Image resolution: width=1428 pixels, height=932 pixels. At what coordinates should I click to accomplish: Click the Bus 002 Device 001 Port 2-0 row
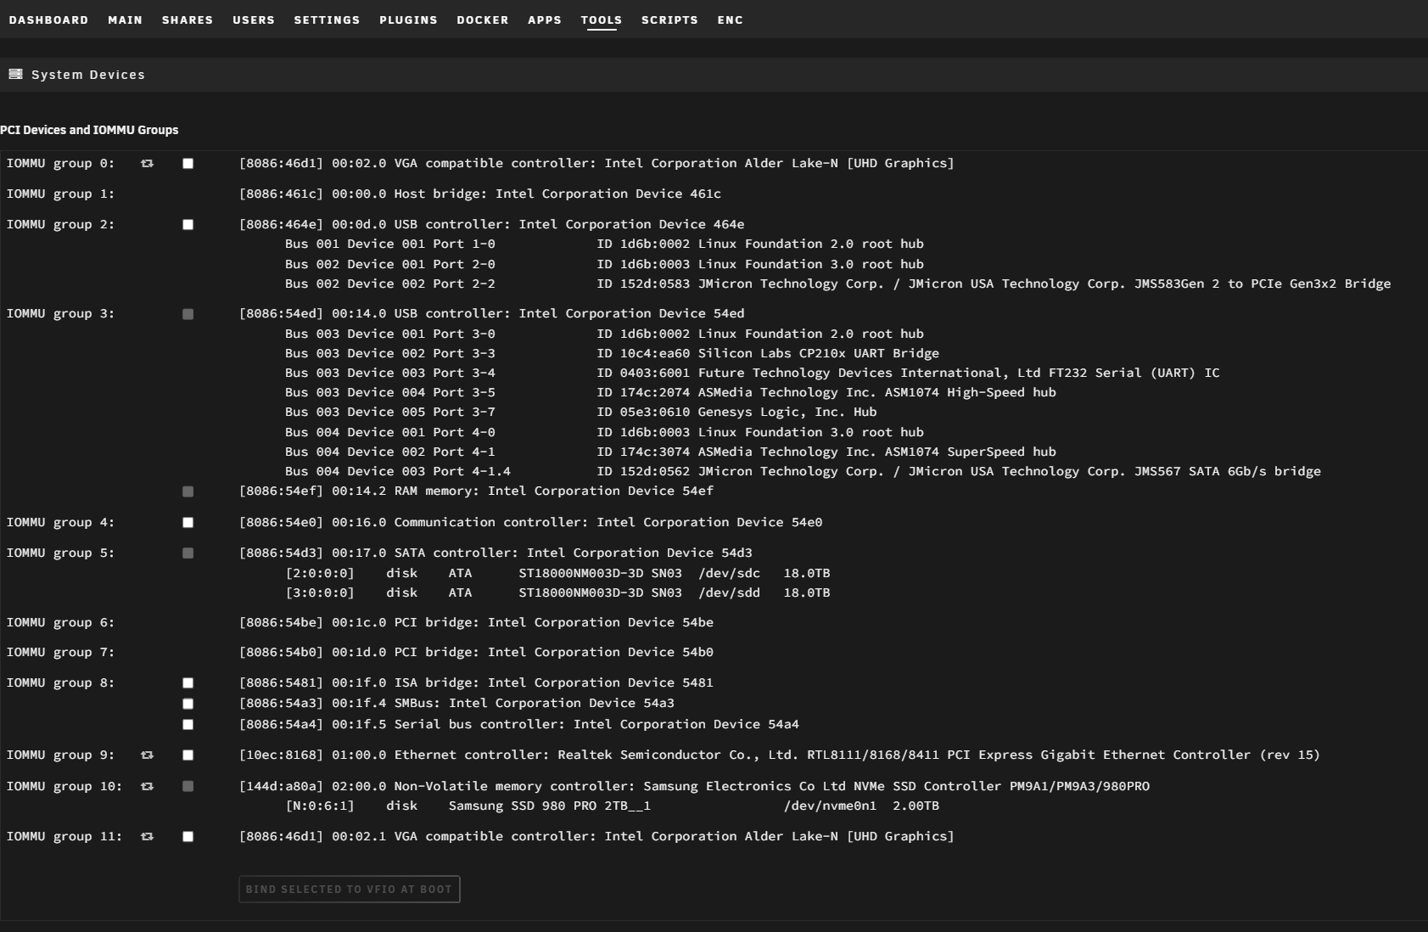click(x=604, y=265)
